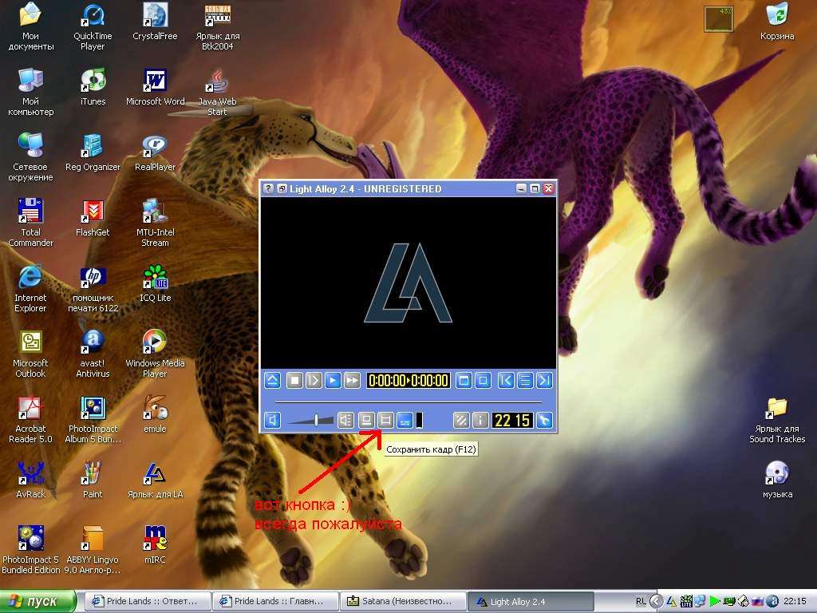Click the volume slider handle

tap(317, 420)
